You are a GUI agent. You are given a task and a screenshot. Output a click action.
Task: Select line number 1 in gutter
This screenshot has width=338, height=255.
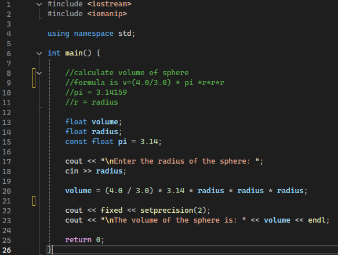pos(9,4)
